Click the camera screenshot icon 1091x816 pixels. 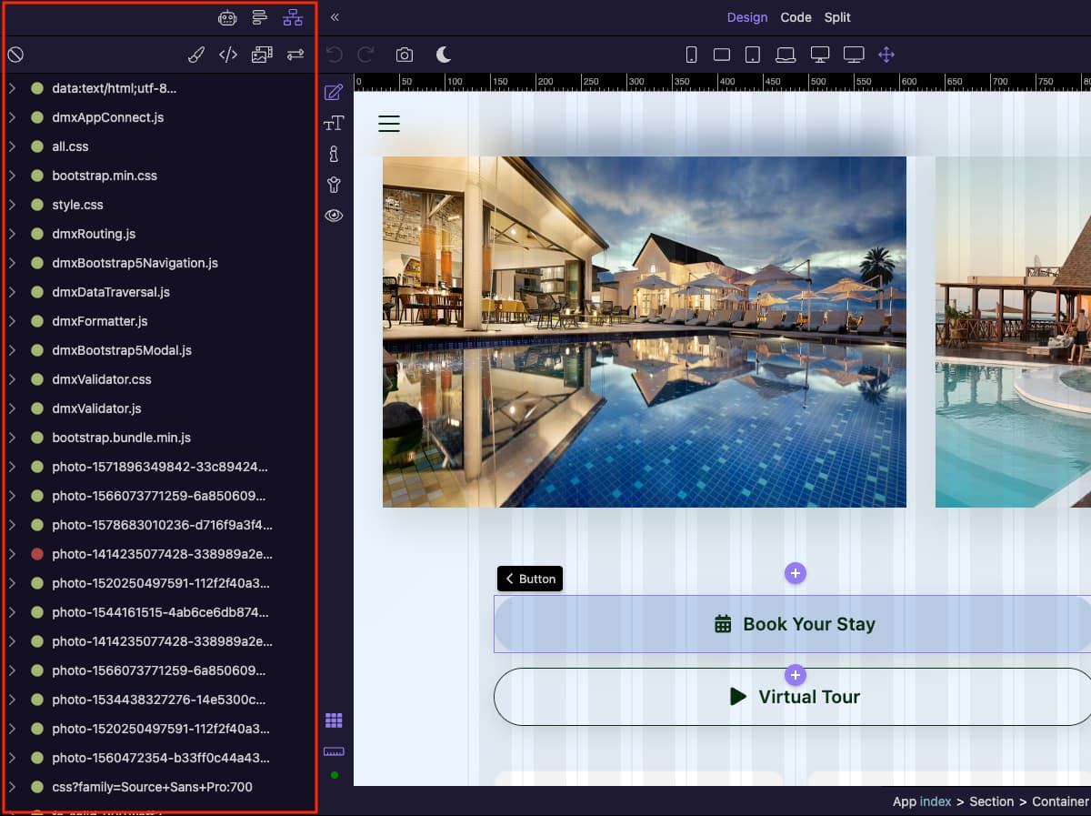[405, 55]
